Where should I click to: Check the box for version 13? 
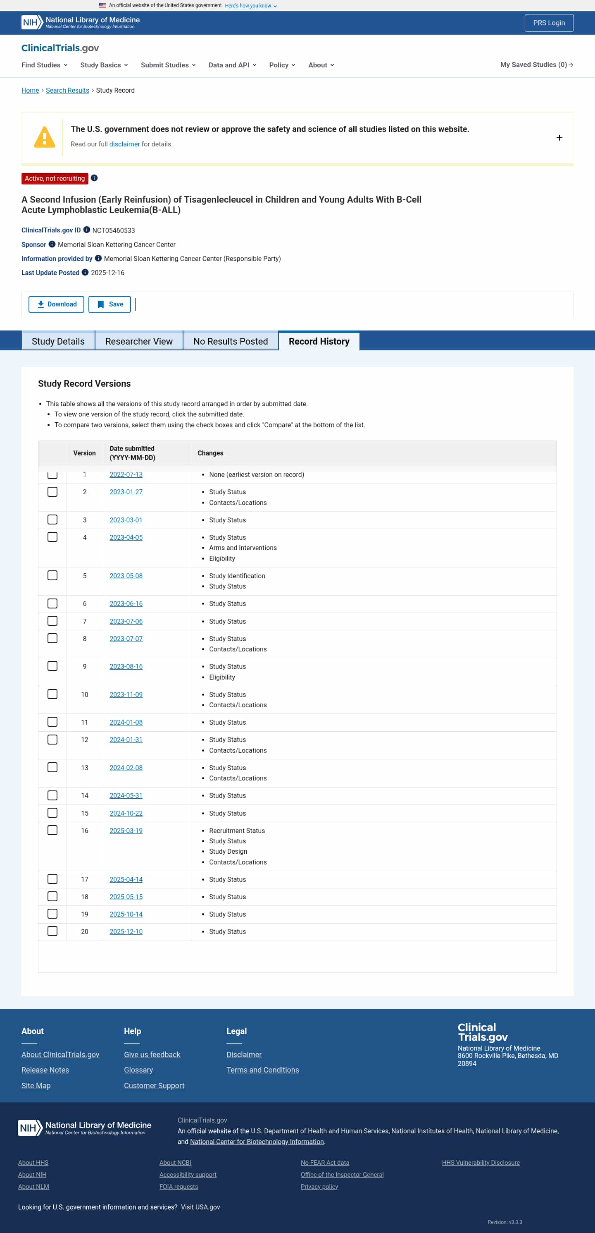click(52, 767)
